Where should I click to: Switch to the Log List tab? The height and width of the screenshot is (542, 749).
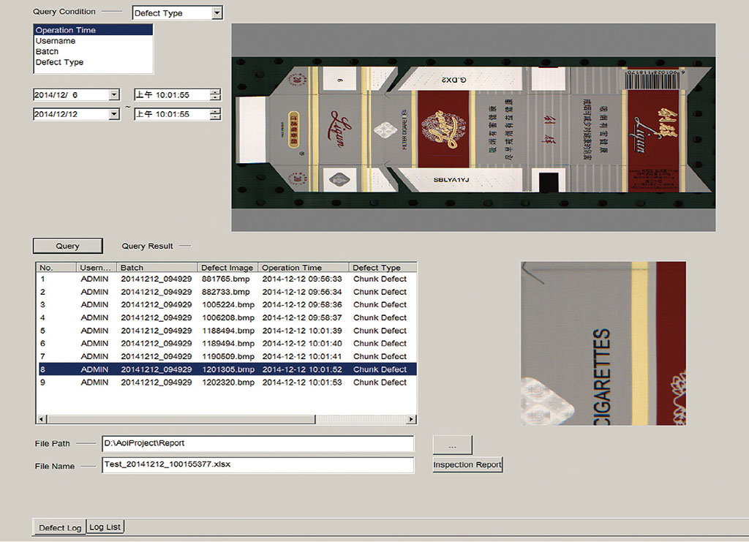[105, 527]
